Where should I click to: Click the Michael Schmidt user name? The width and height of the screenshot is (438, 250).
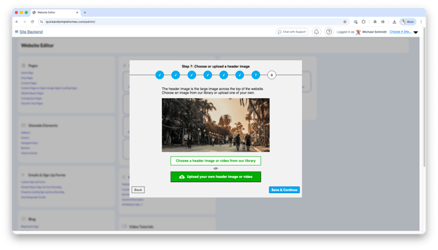[375, 32]
